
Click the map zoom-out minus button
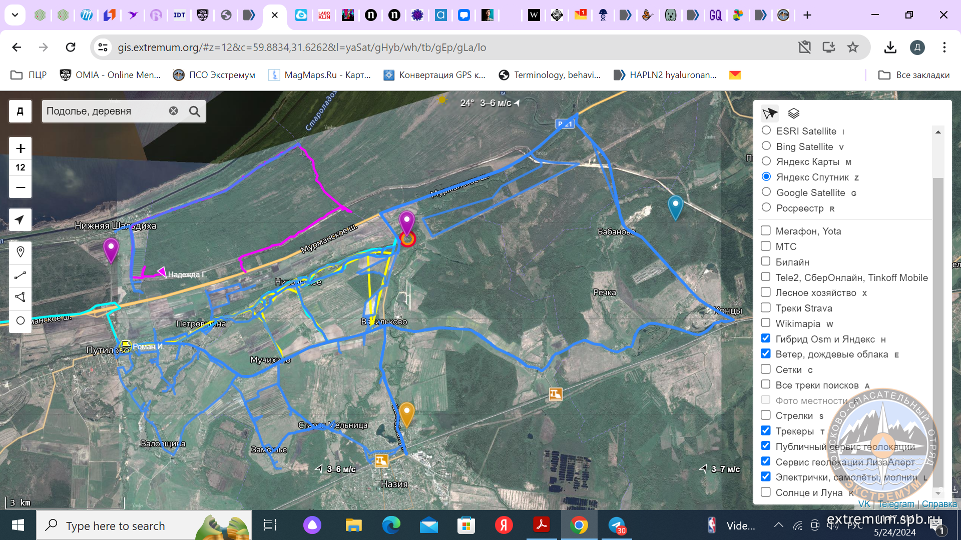21,187
